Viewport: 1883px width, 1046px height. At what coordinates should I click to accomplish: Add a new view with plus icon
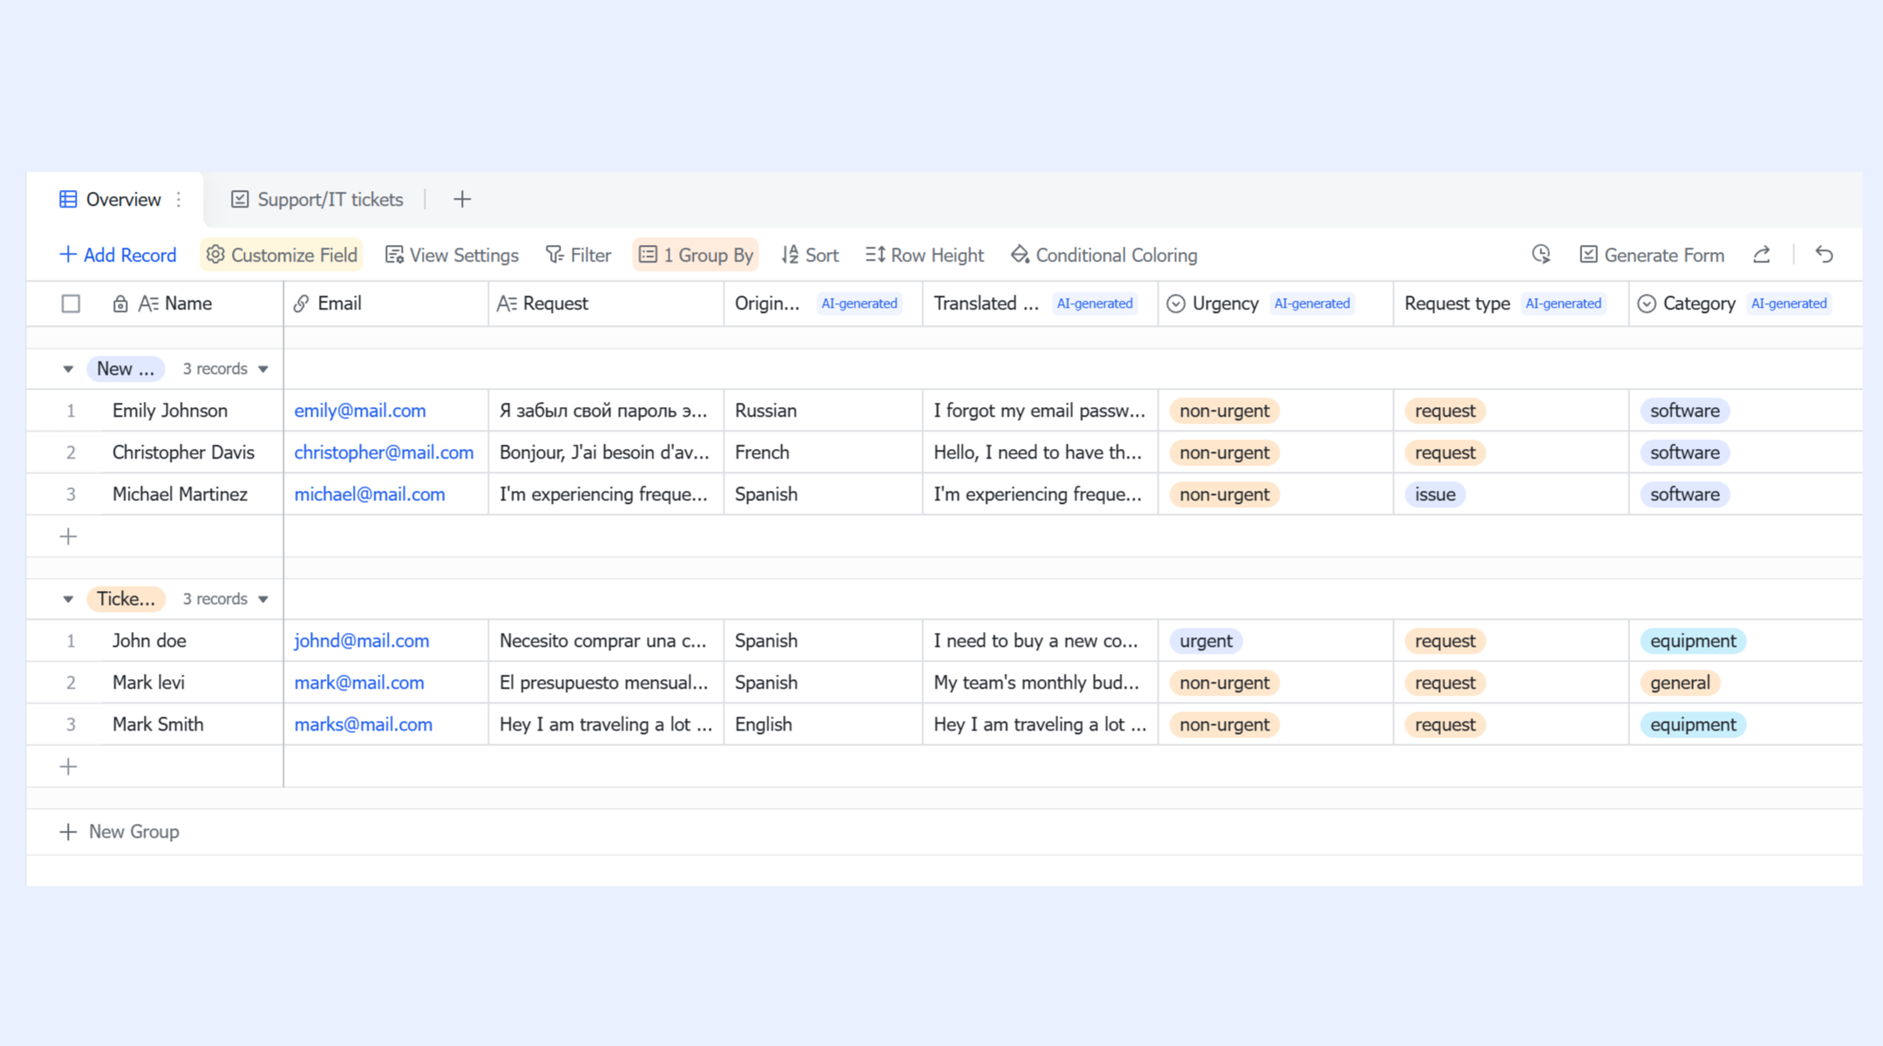(462, 200)
